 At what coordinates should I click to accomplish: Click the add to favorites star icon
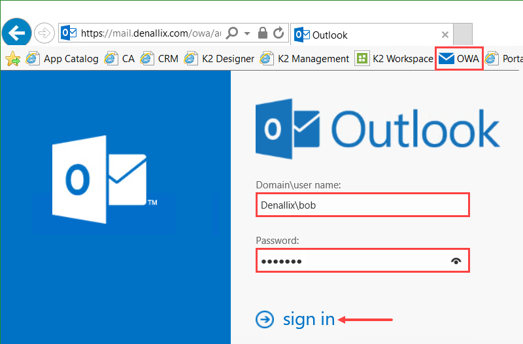pyautogui.click(x=12, y=59)
